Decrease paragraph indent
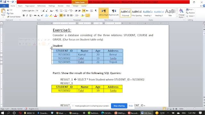The image size is (205, 115). tap(76, 11)
